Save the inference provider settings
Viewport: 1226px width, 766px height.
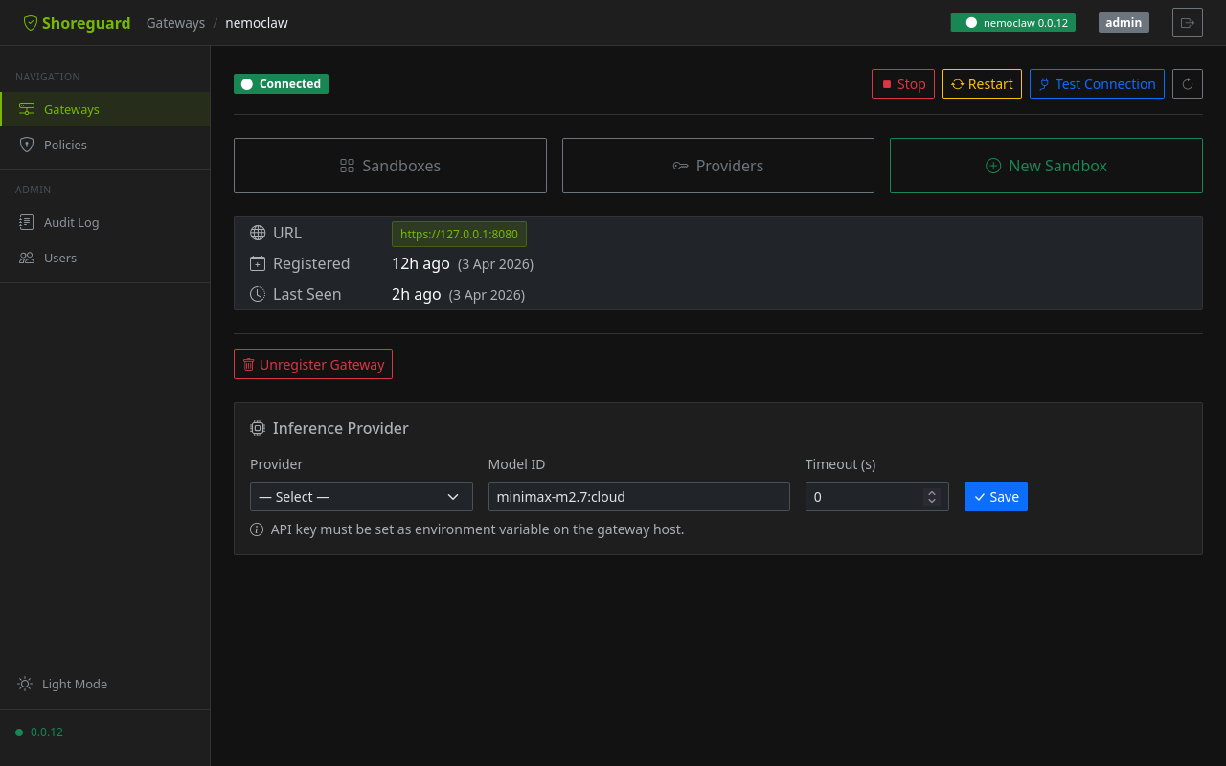pyautogui.click(x=995, y=497)
